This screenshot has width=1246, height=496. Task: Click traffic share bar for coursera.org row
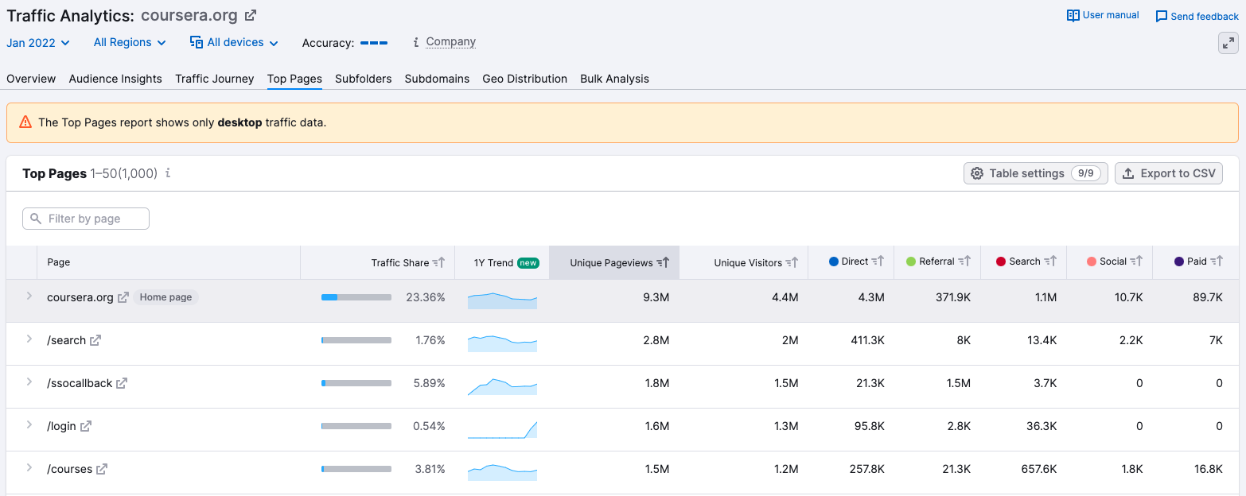[356, 297]
